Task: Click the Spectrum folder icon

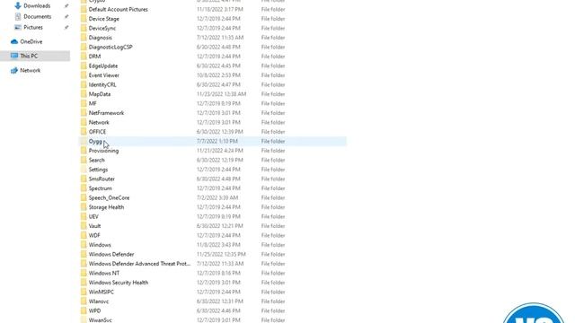Action: click(84, 188)
